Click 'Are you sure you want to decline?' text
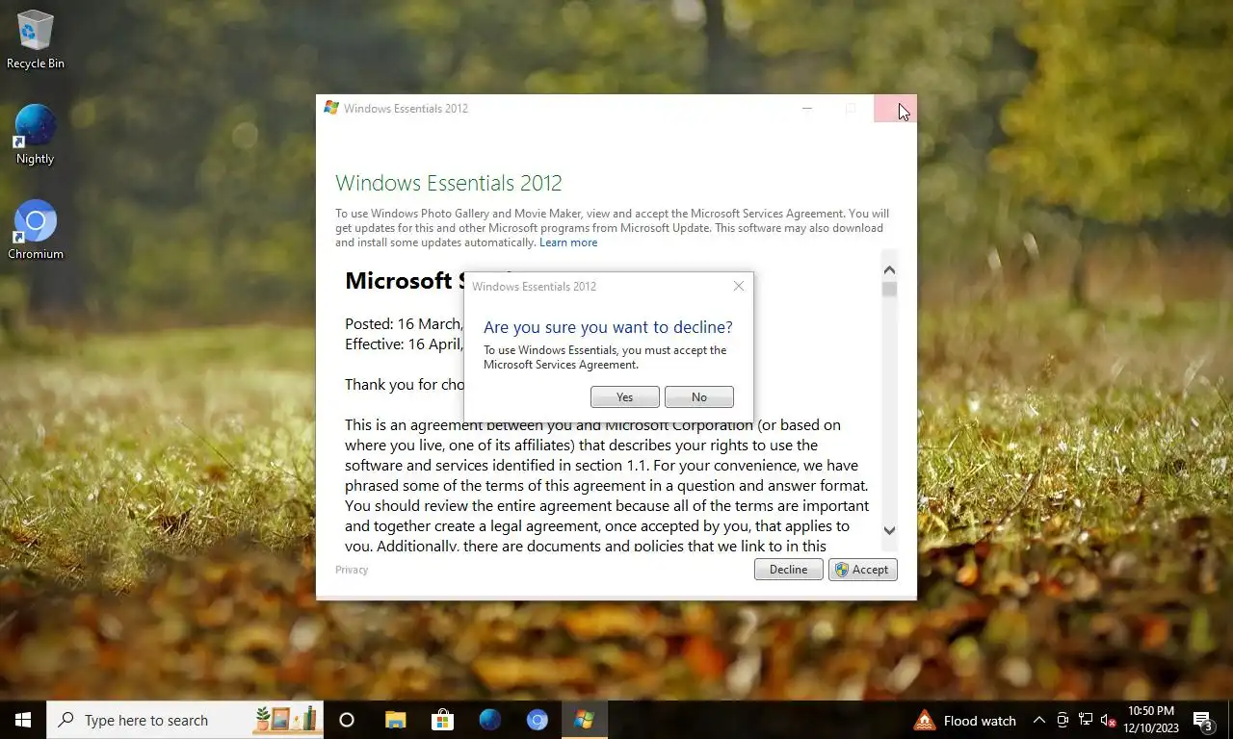Screen dimensions: 1233x739 pos(608,327)
